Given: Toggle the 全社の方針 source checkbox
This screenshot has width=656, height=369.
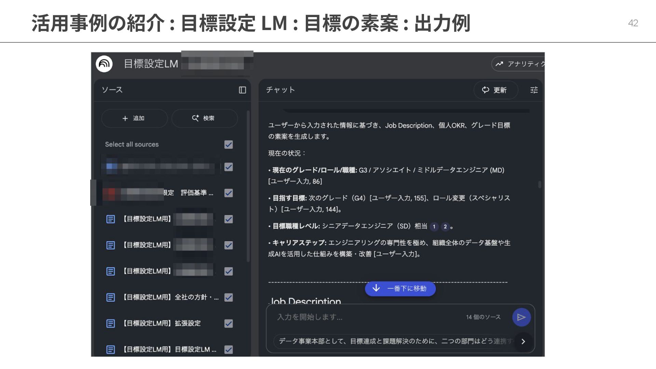Looking at the screenshot, I should 229,298.
